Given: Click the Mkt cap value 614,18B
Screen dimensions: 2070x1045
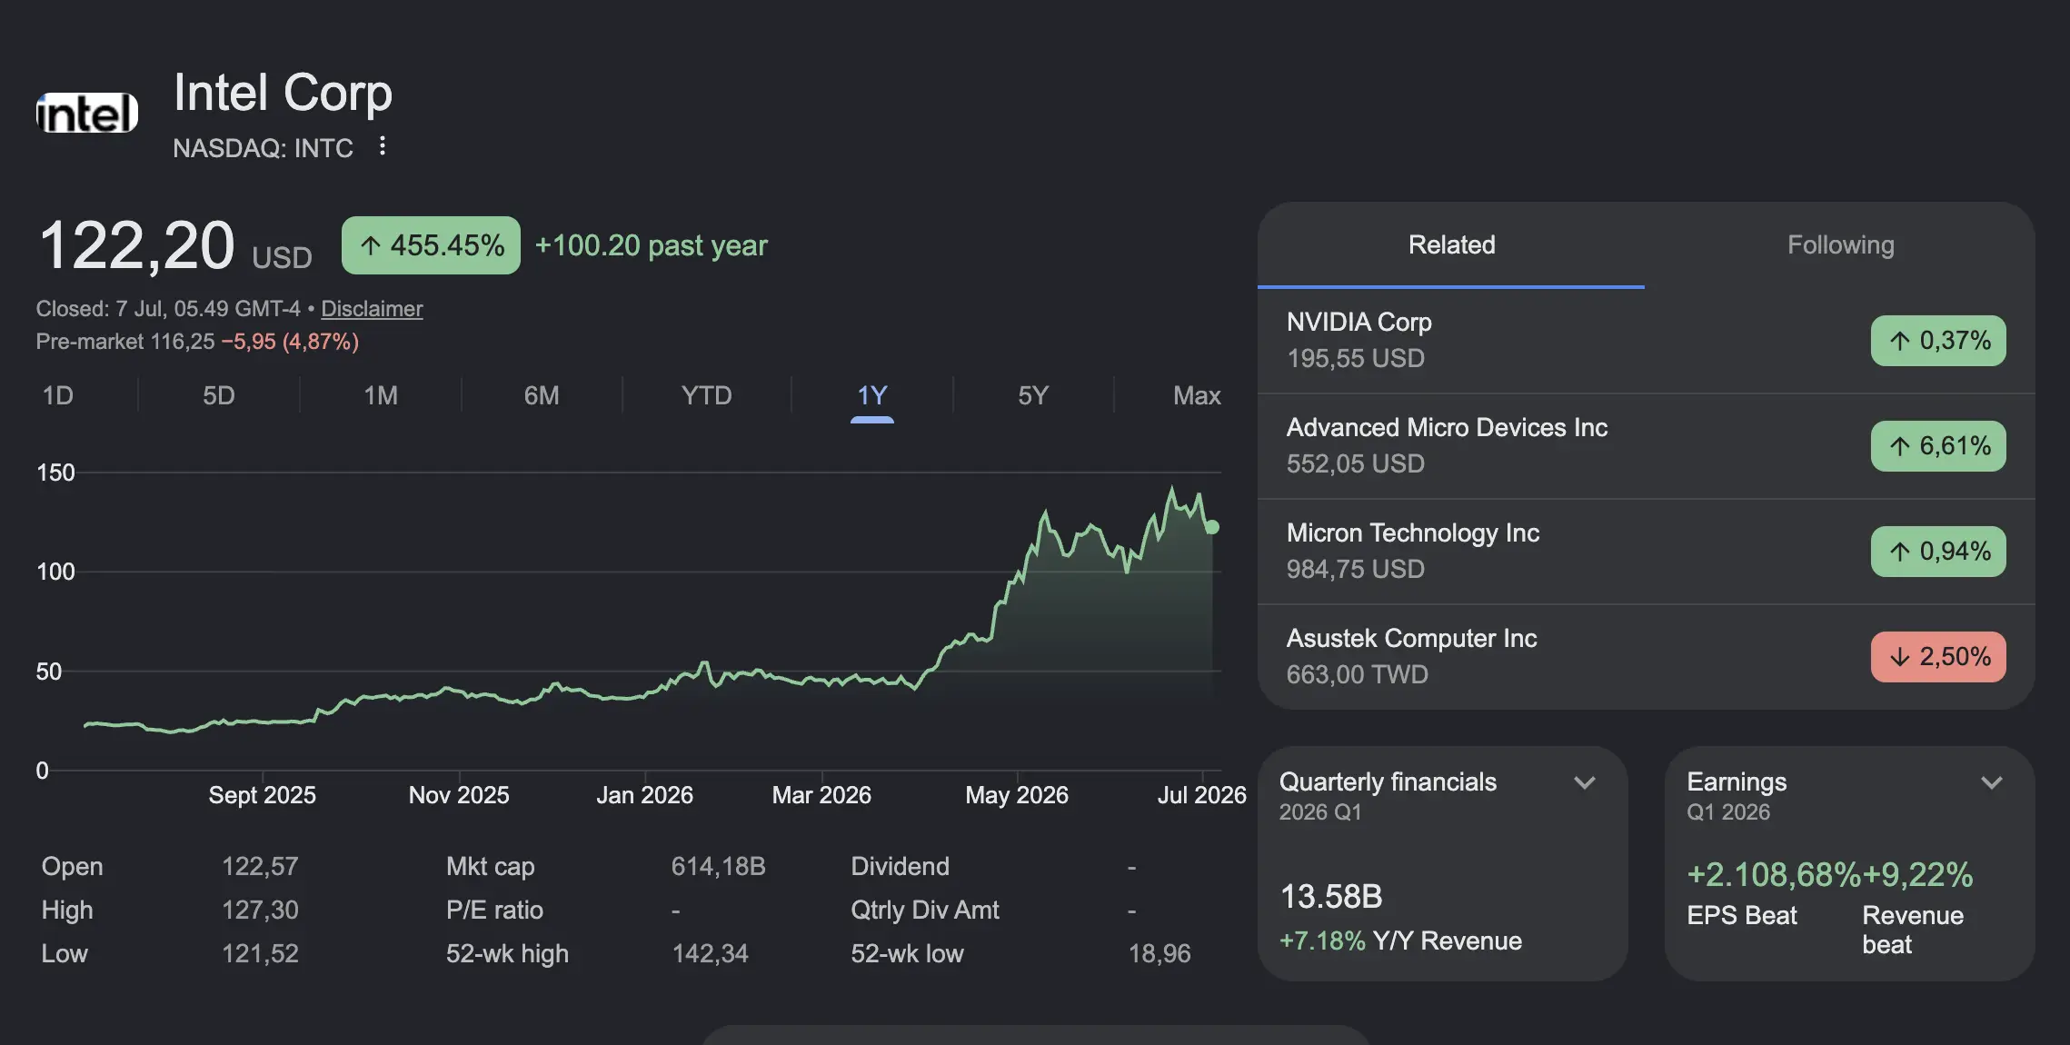Looking at the screenshot, I should [718, 866].
